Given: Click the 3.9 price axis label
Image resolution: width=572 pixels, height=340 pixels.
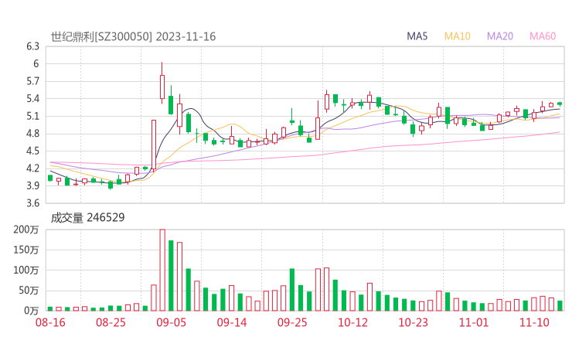Looking at the screenshot, I should (x=32, y=185).
